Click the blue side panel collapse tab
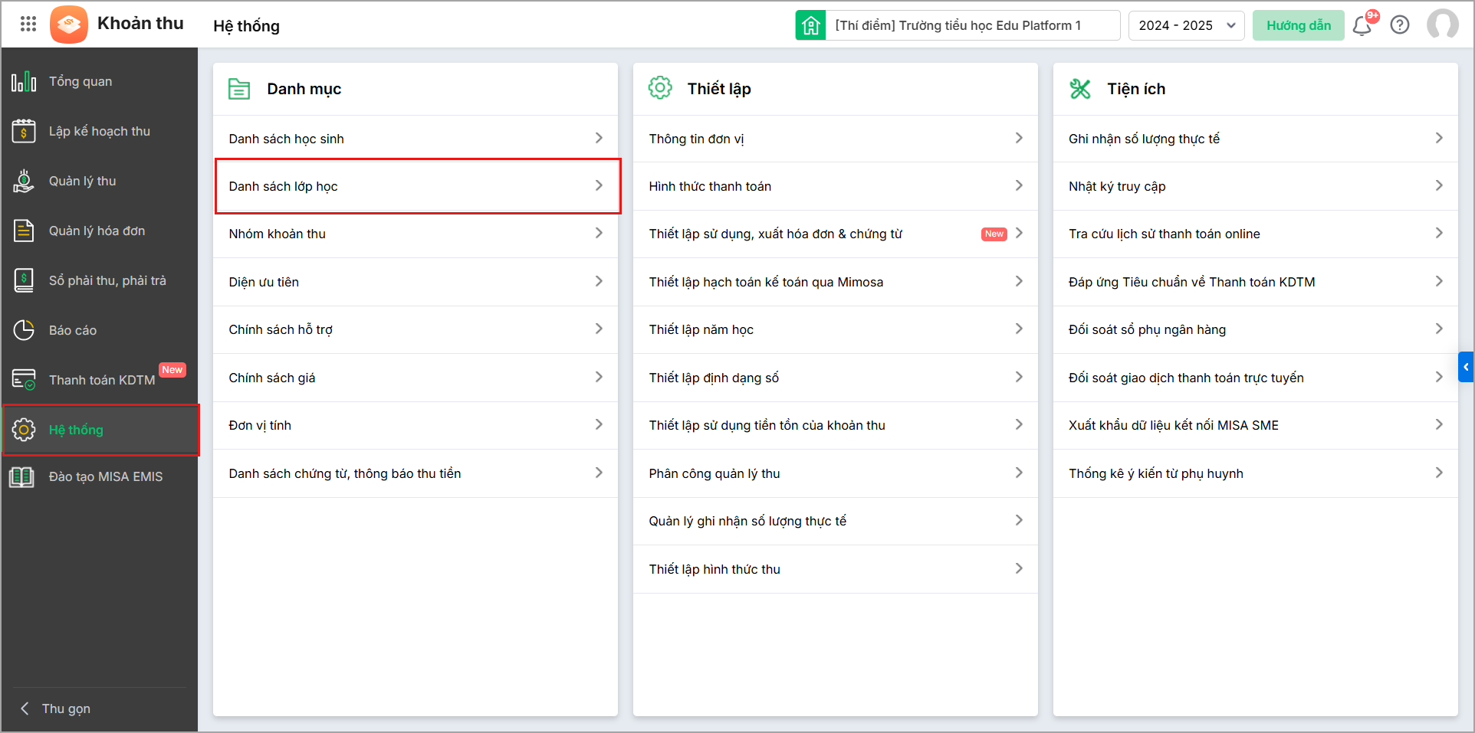Viewport: 1475px width, 733px height. pos(1466,367)
